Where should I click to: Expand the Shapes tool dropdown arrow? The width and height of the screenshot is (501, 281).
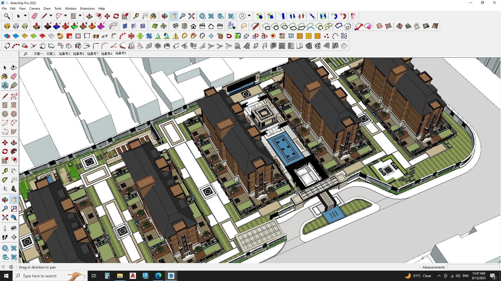click(x=80, y=16)
